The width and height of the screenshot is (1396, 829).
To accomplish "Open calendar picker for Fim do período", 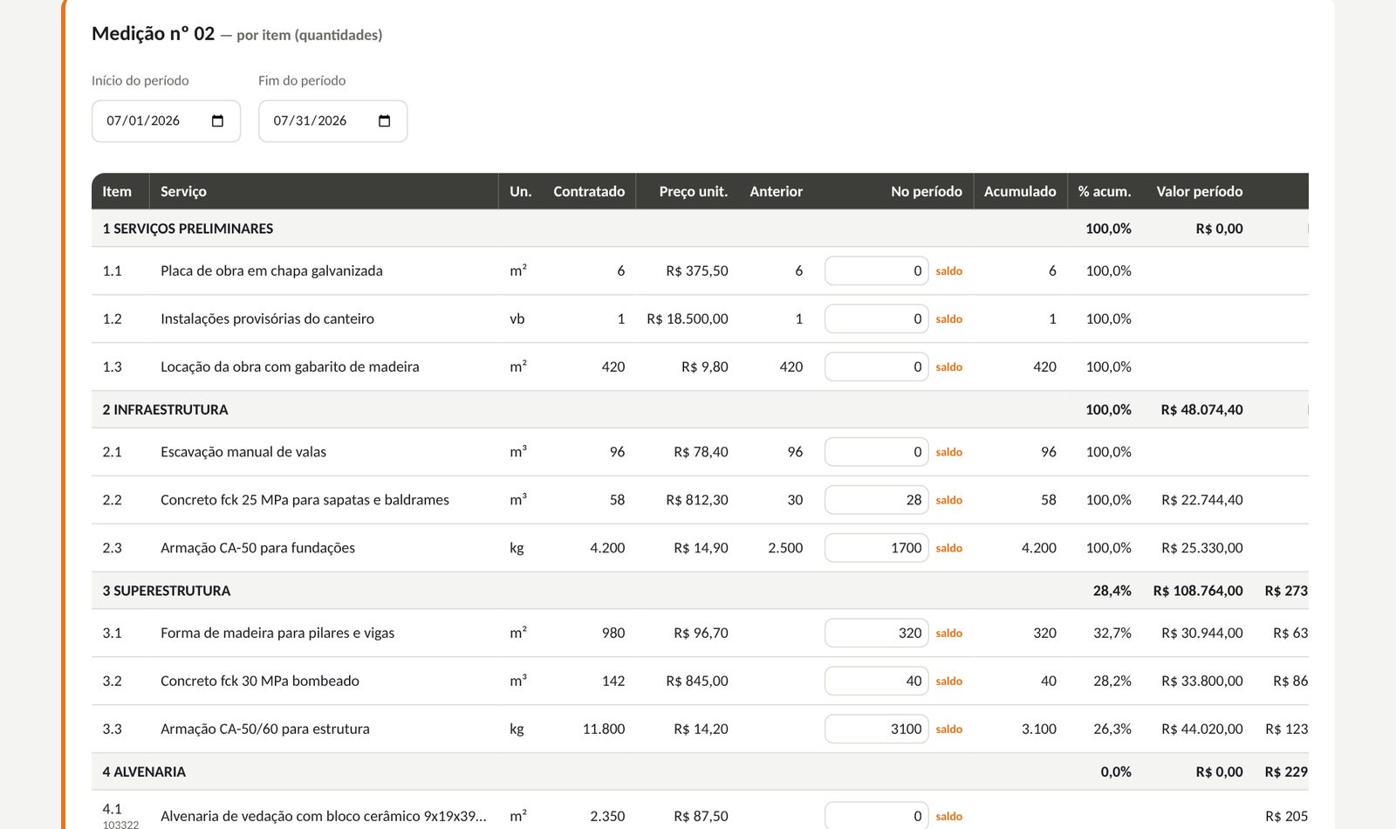I will tap(384, 120).
